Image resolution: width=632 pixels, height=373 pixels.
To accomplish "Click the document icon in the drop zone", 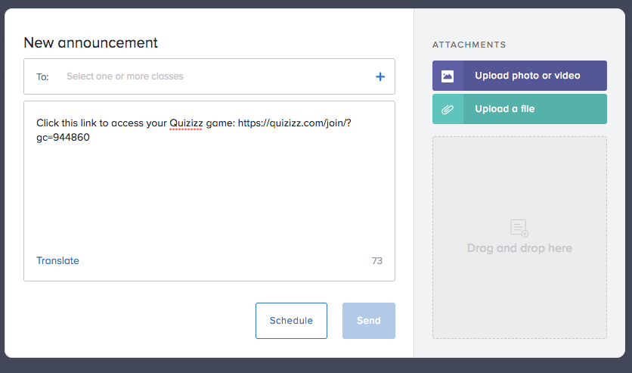I will coord(519,228).
